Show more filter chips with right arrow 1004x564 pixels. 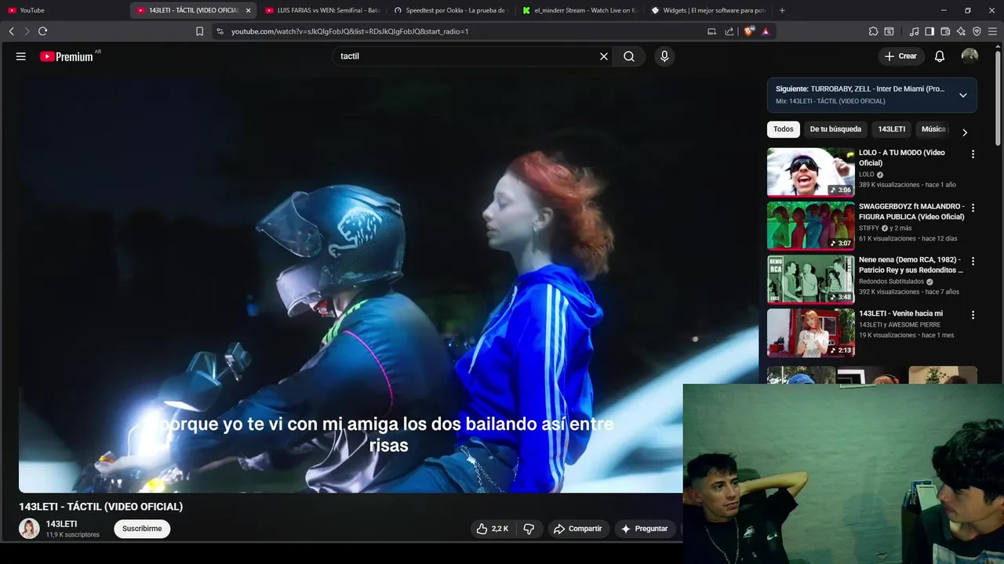click(x=965, y=132)
